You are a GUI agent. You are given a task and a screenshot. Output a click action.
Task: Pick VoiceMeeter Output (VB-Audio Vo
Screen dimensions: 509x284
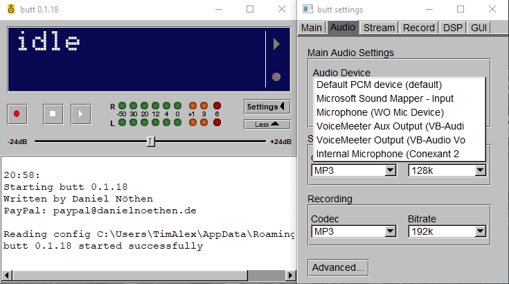[x=400, y=140]
